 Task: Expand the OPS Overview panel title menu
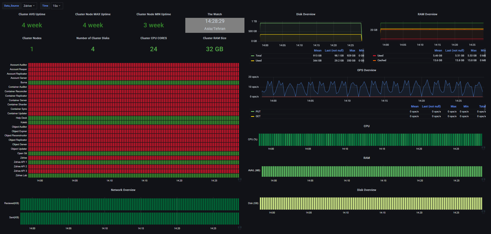(x=366, y=70)
